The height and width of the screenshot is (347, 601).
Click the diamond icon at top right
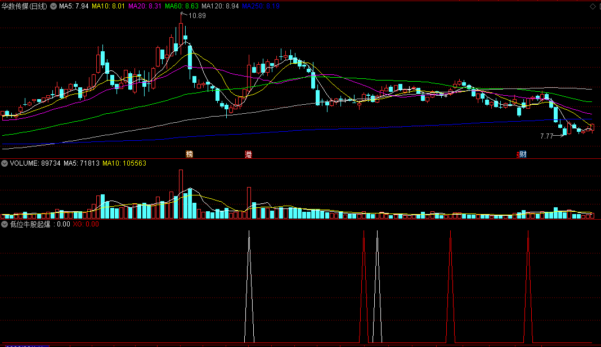coord(593,6)
